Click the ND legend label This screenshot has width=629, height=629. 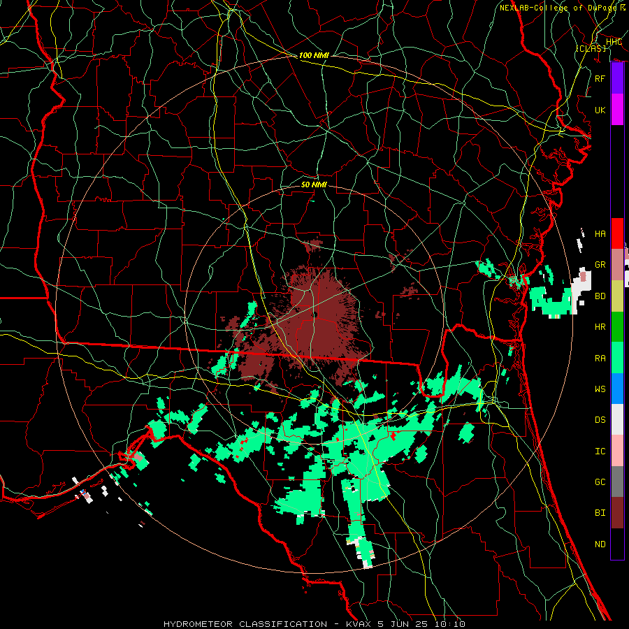tap(600, 544)
